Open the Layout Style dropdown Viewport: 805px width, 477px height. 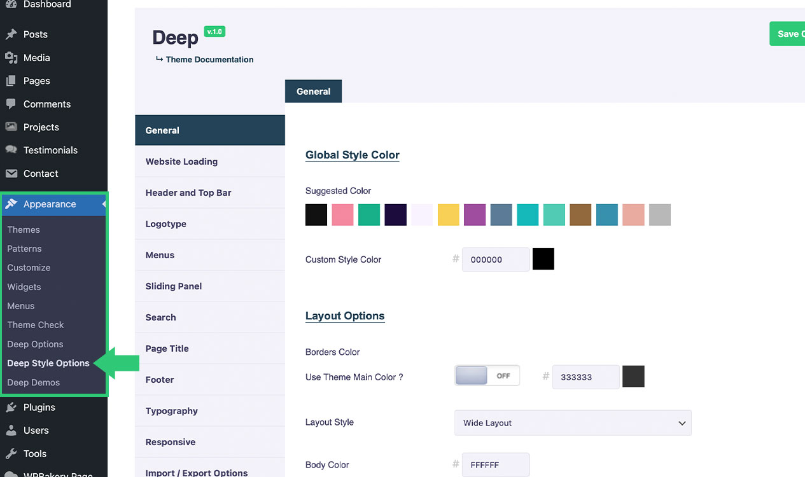(573, 423)
